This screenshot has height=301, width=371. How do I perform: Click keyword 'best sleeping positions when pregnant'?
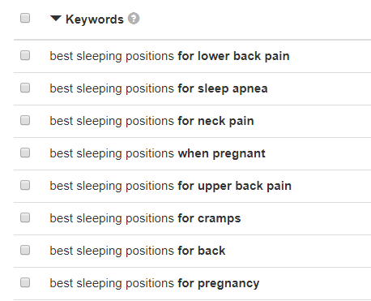point(158,153)
